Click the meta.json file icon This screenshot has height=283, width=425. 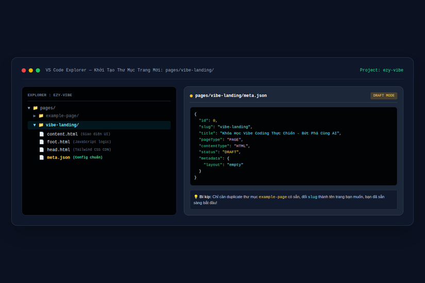point(42,157)
